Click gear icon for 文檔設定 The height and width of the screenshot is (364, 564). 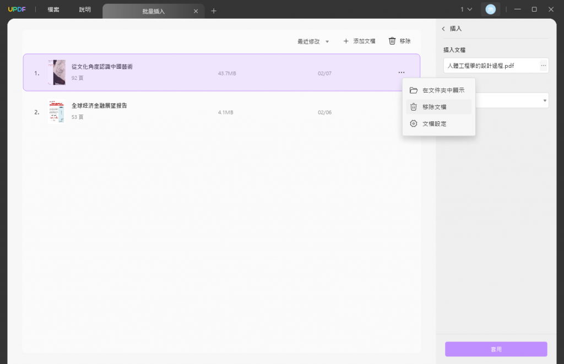[x=414, y=123]
